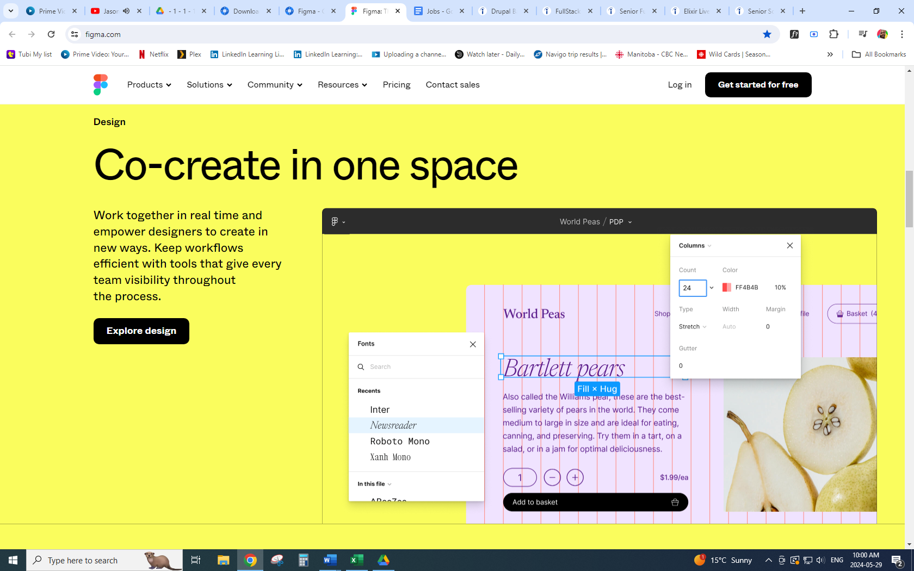Screen dimensions: 914x571
Task: Click the minus quantity button
Action: tap(552, 477)
